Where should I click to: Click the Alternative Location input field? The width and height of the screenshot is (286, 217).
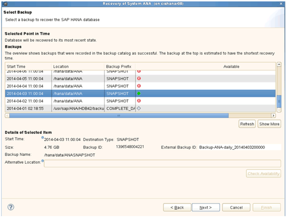[x=162, y=164]
